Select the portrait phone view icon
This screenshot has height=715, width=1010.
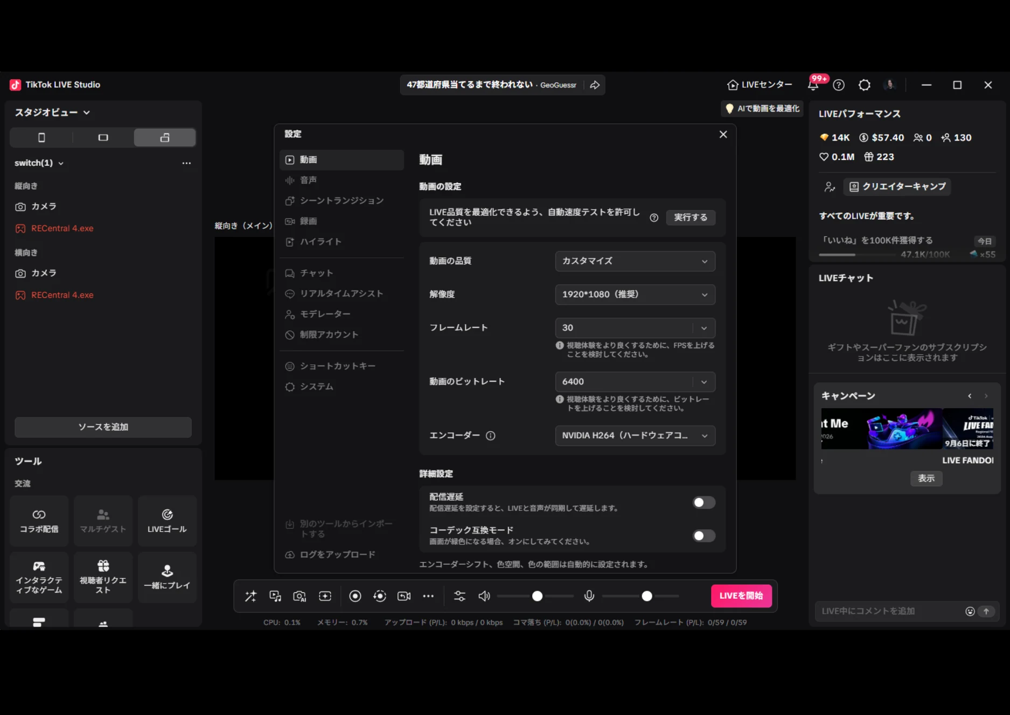tap(41, 138)
